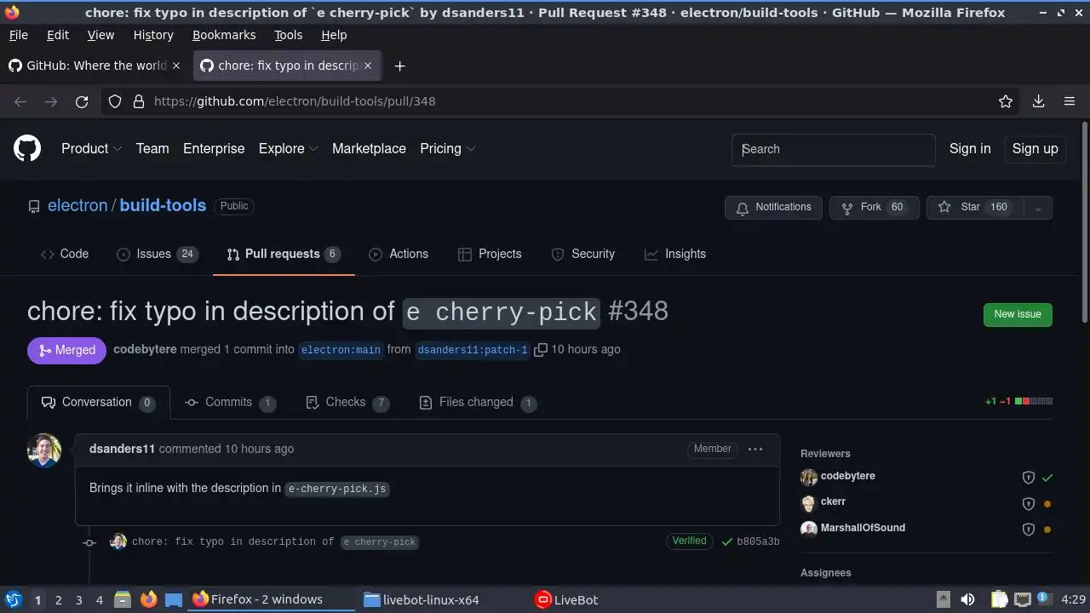Open the Security tab
Screen dimensions: 1090x613
tap(582, 254)
